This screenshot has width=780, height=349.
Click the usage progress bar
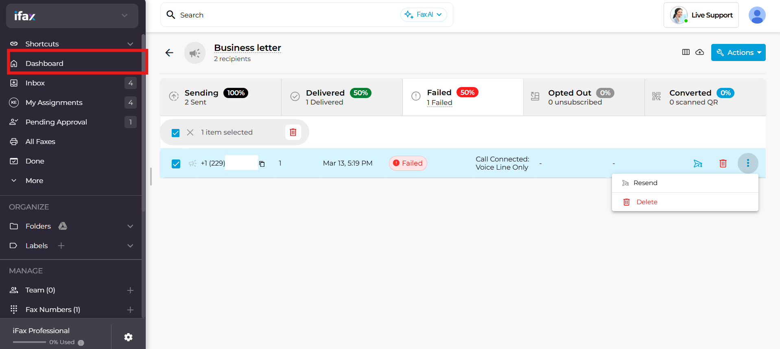point(29,342)
